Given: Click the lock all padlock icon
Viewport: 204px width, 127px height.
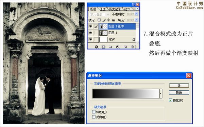Looking at the screenshot, I should (x=113, y=20).
